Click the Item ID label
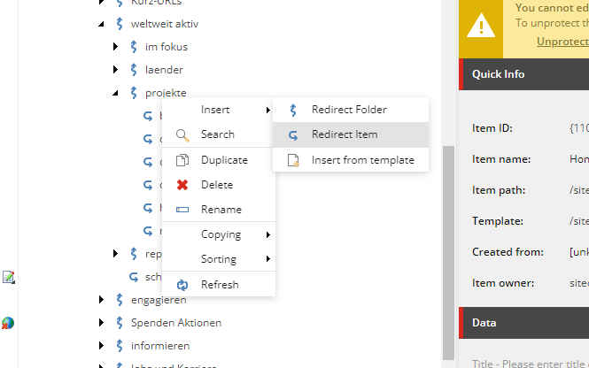The height and width of the screenshot is (368, 589). tap(492, 128)
